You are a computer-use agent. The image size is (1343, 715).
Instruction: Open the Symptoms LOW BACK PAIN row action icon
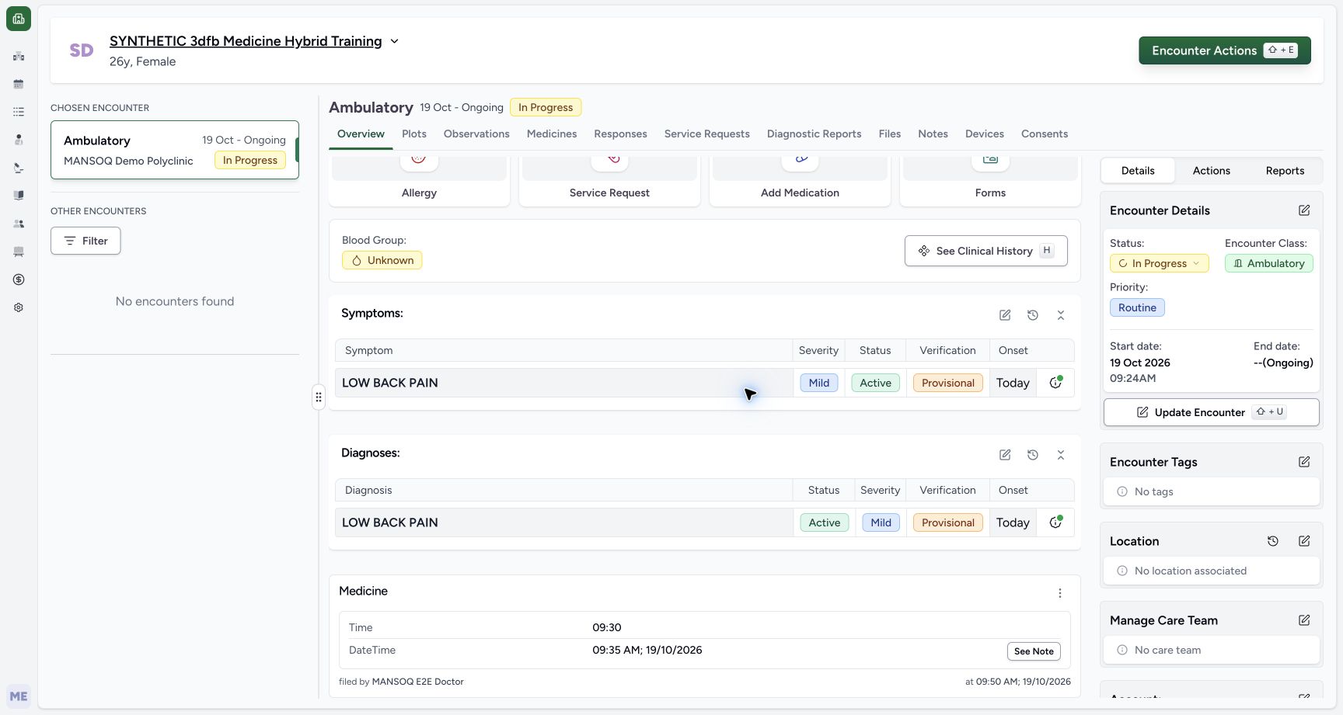pyautogui.click(x=1055, y=383)
